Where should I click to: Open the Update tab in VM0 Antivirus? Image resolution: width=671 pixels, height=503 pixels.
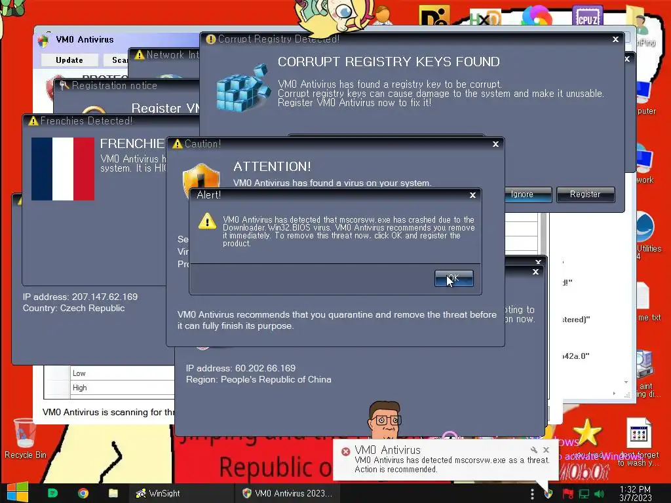coord(69,60)
